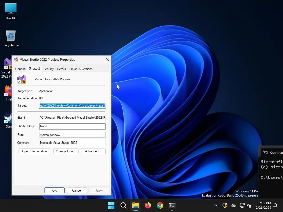Launch Firefox from the taskbar
This screenshot has width=283, height=212.
148,205
